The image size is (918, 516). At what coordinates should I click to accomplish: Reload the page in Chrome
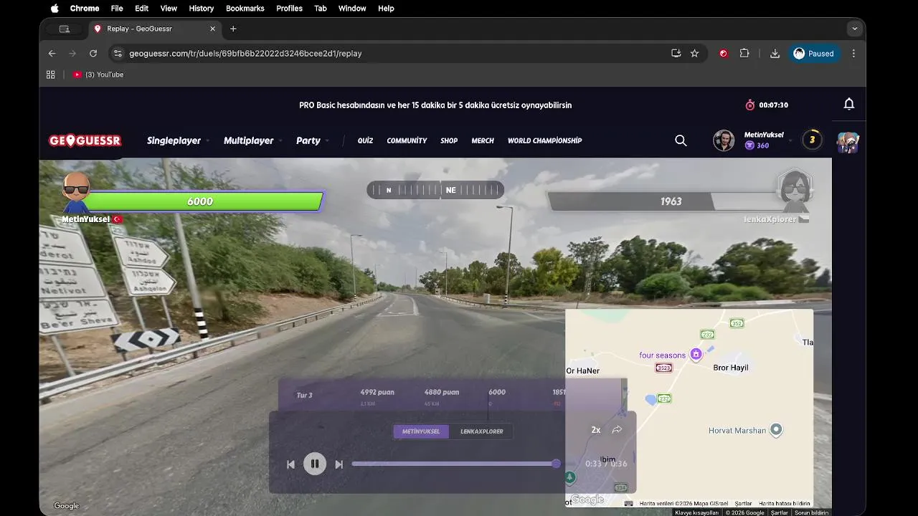(x=93, y=53)
